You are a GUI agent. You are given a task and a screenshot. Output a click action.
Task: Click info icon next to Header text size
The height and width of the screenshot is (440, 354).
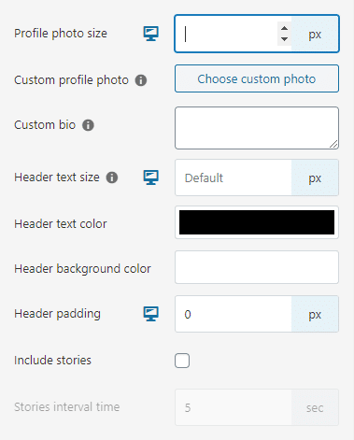coord(112,177)
